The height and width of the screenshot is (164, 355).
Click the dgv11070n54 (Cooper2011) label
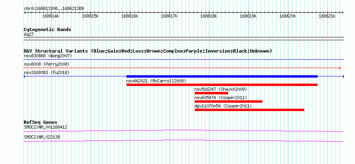223,106
